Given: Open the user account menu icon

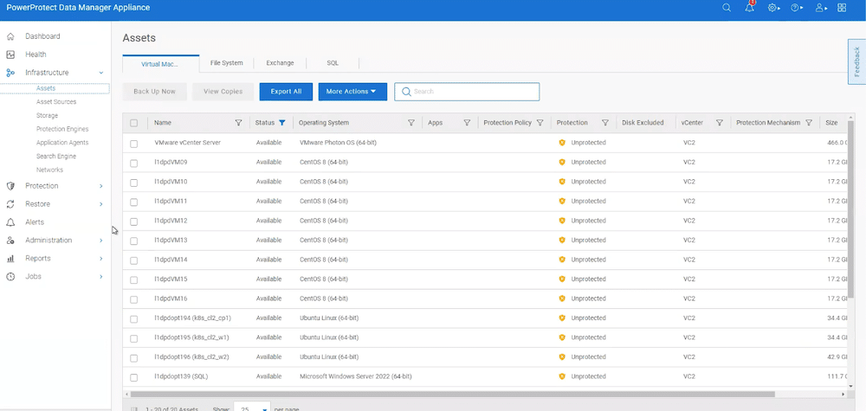Looking at the screenshot, I should [x=821, y=8].
